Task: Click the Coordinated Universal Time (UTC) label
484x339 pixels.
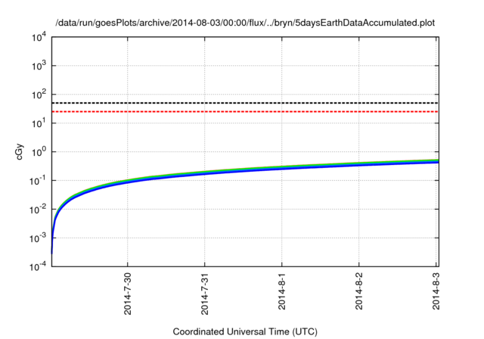Action: [245, 331]
